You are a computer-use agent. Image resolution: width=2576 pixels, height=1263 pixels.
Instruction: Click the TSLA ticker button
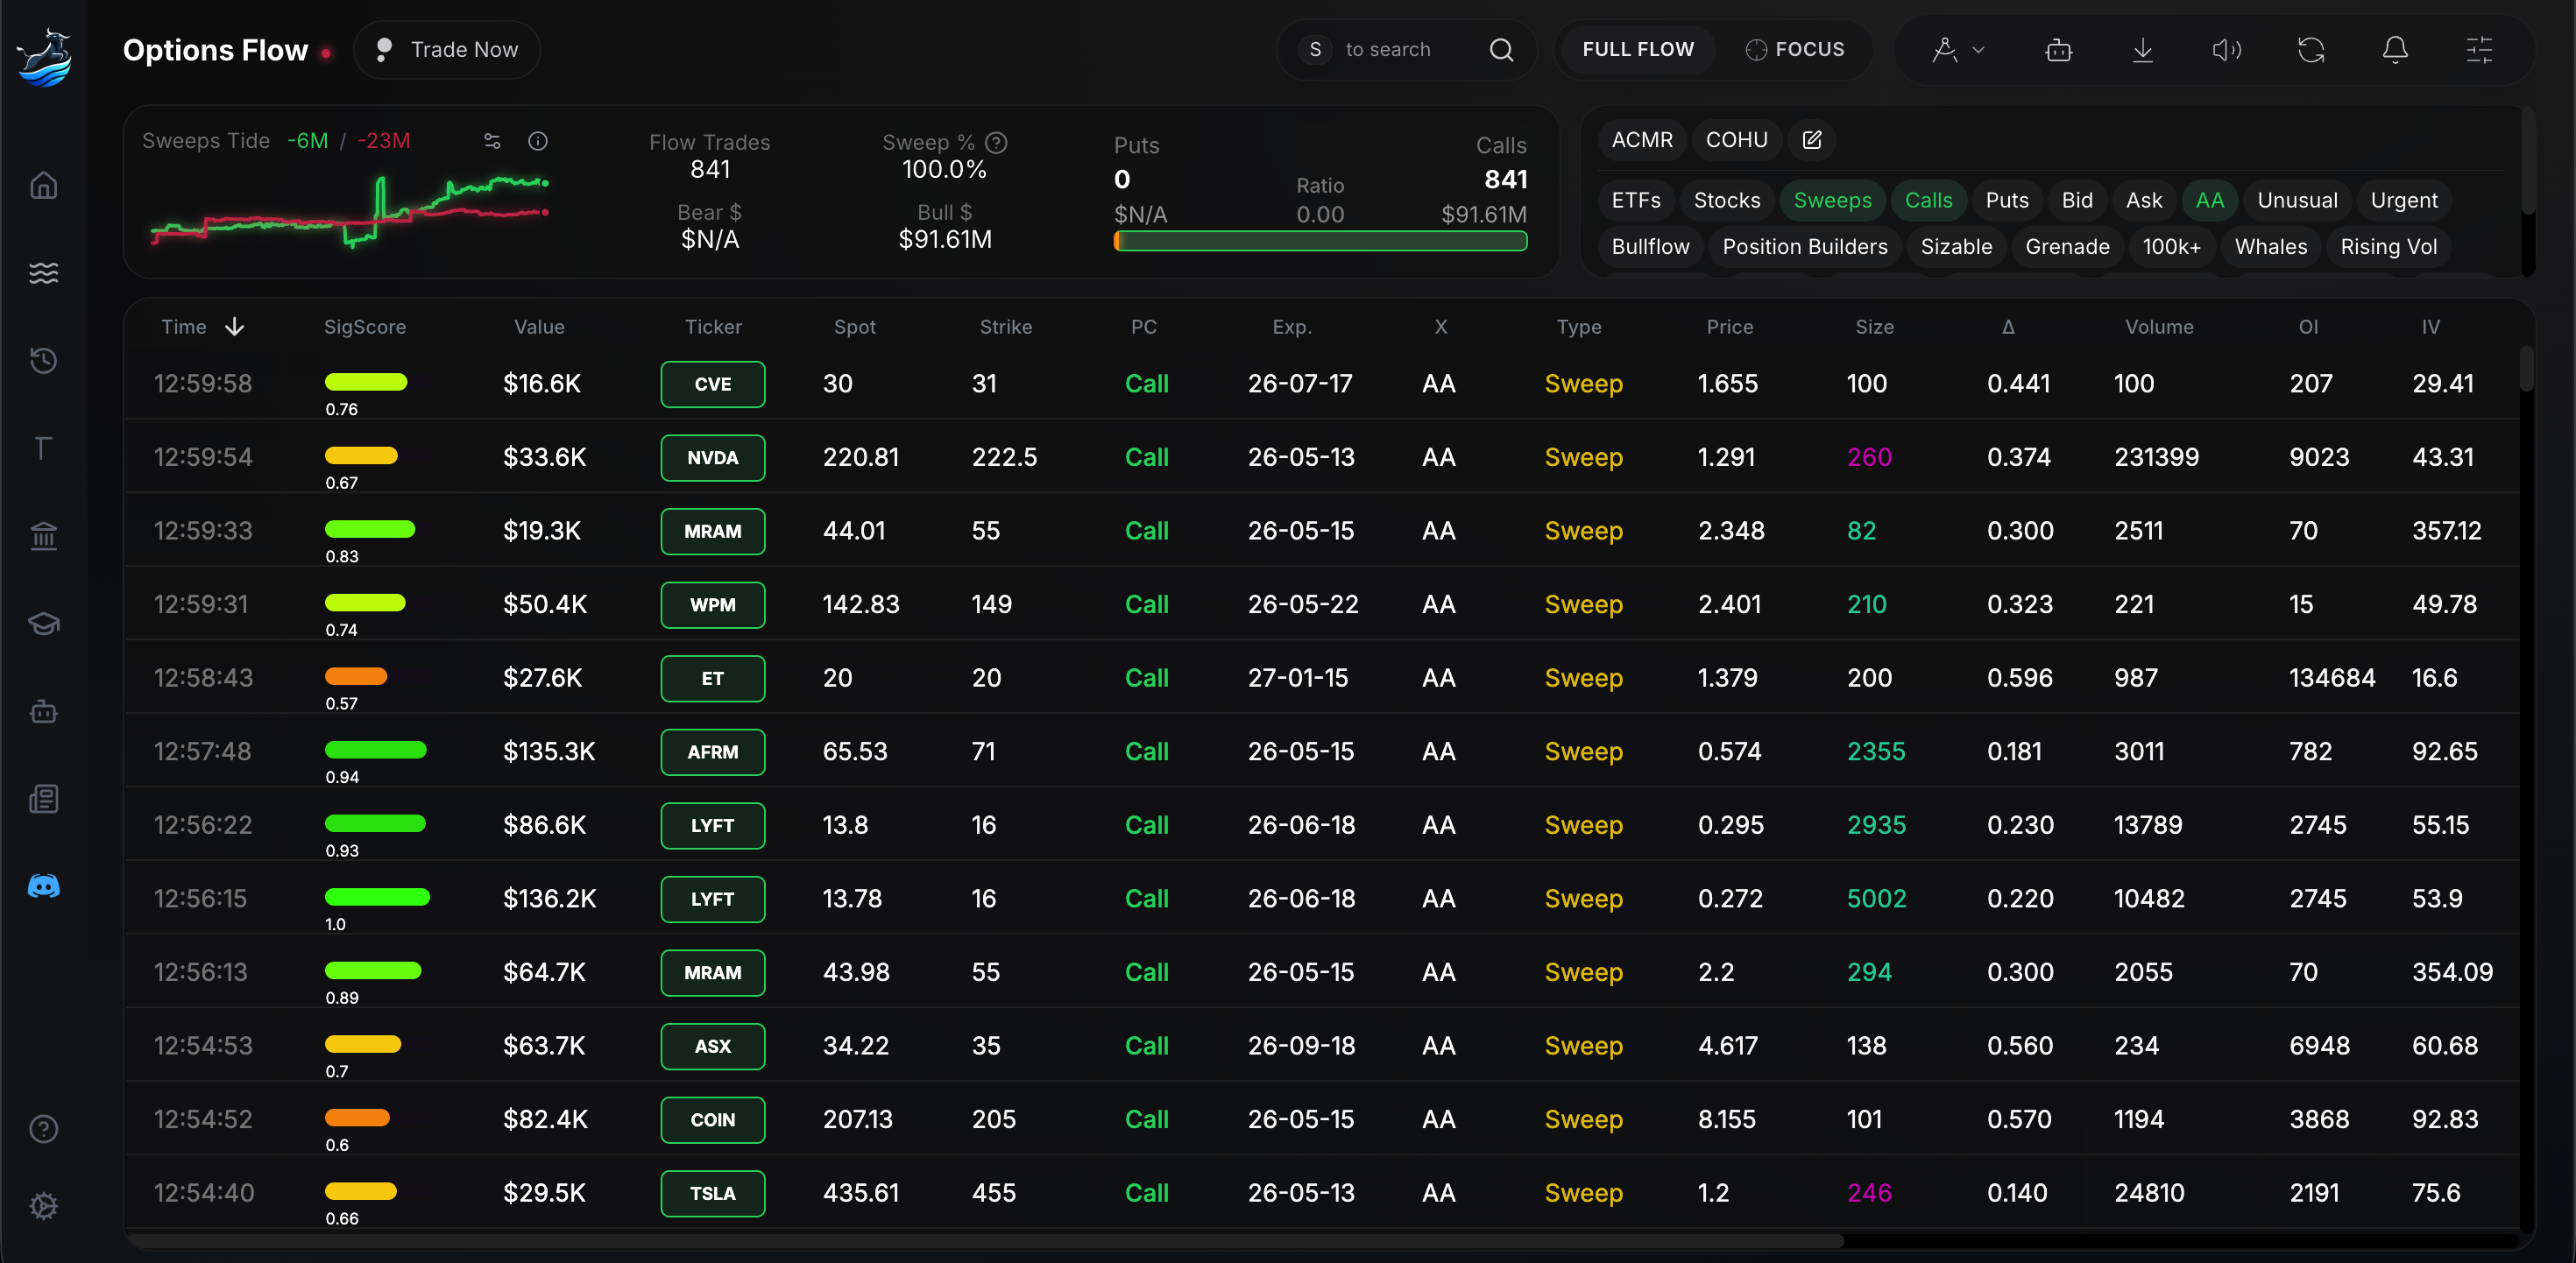click(713, 1194)
